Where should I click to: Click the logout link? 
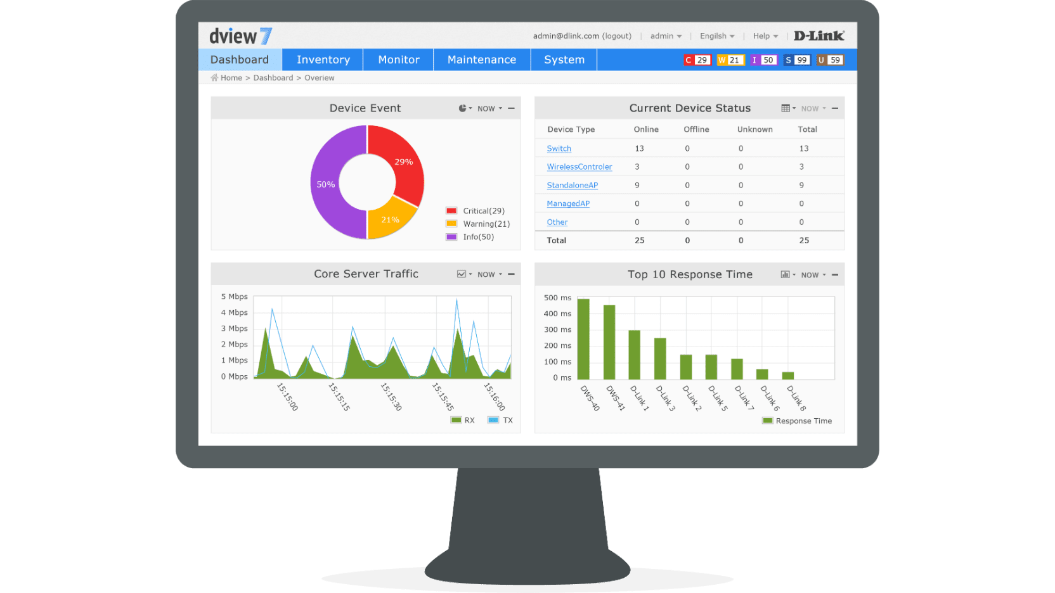tap(616, 35)
